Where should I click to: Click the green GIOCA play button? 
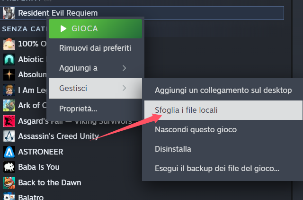pyautogui.click(x=95, y=28)
